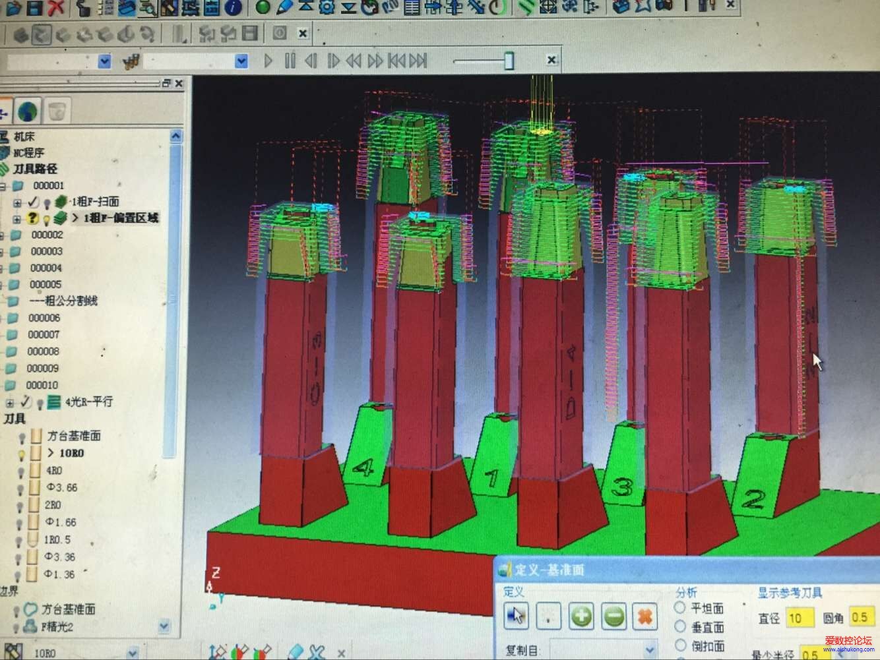
Task: Select the ---粗公分割线 folder
Action: (63, 301)
